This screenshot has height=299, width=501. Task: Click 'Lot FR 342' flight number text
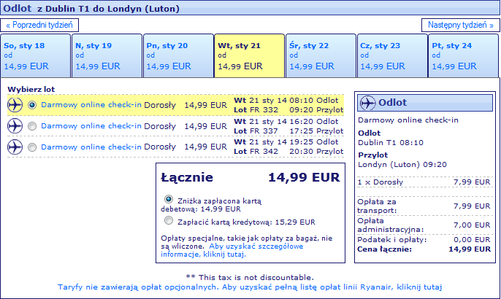[x=256, y=152]
